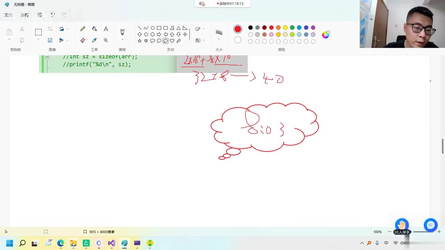The height and width of the screenshot is (250, 445).
Task: Open the Rotate dropdown arrow
Action: (x=67, y=29)
